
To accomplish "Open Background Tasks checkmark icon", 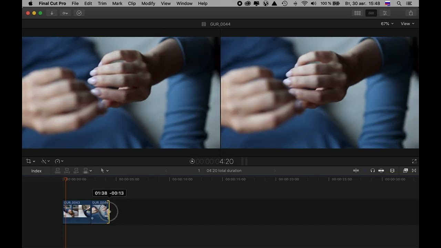I will [79, 13].
